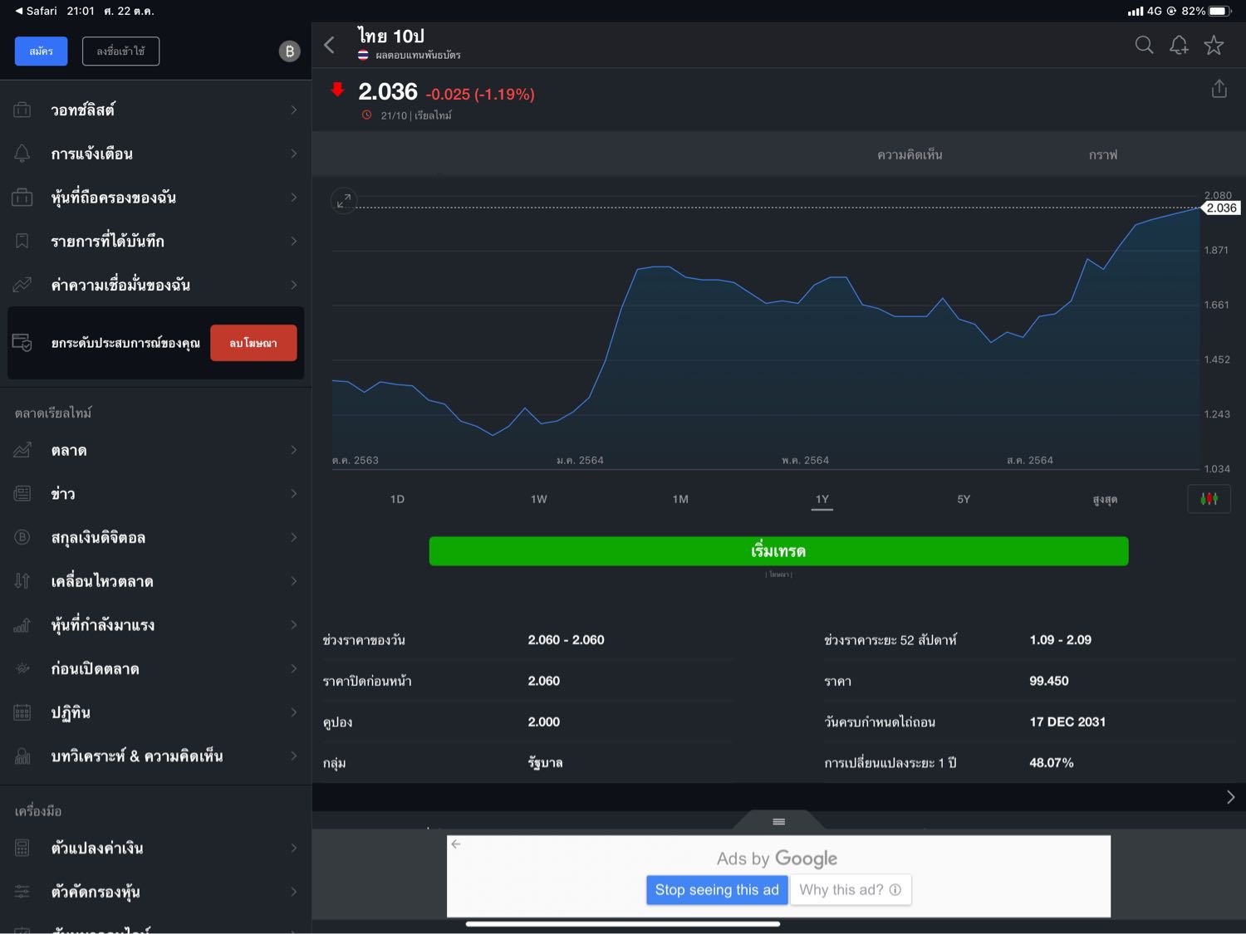Image resolution: width=1246 pixels, height=934 pixels.
Task: Select the 1D time range
Action: (397, 499)
